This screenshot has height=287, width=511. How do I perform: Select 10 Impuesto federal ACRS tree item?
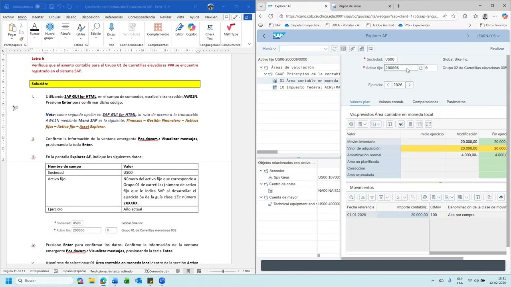(x=306, y=87)
